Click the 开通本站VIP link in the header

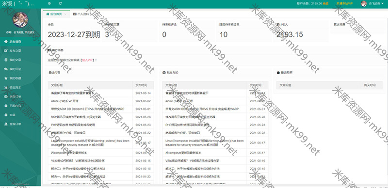[344, 3]
